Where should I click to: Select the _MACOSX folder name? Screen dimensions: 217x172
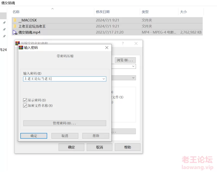point(28,20)
